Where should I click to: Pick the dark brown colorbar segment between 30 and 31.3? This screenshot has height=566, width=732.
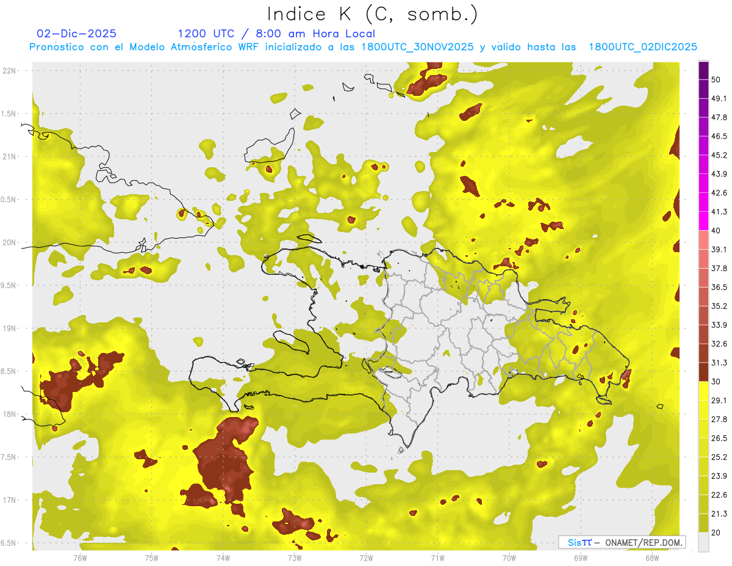click(703, 372)
